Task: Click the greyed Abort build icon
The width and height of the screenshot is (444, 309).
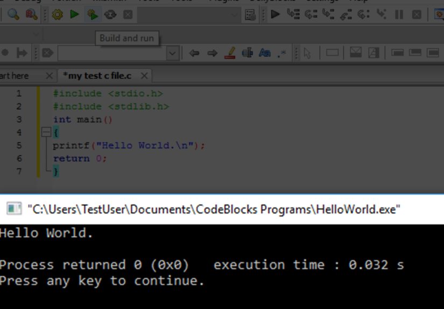Action: click(128, 15)
